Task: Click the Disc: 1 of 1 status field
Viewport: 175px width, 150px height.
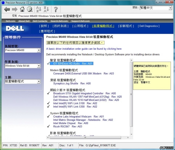Action: coord(68,145)
